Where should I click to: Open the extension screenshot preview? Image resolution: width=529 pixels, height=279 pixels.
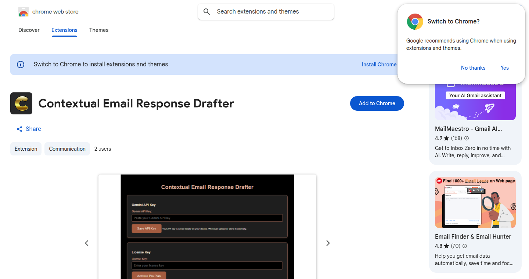[207, 227]
